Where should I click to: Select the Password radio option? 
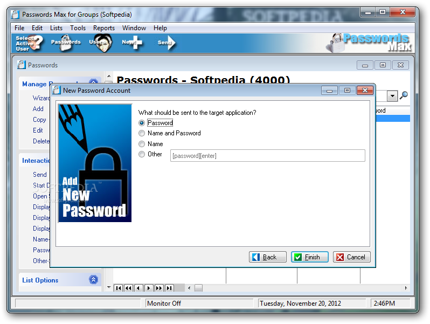[x=142, y=123]
